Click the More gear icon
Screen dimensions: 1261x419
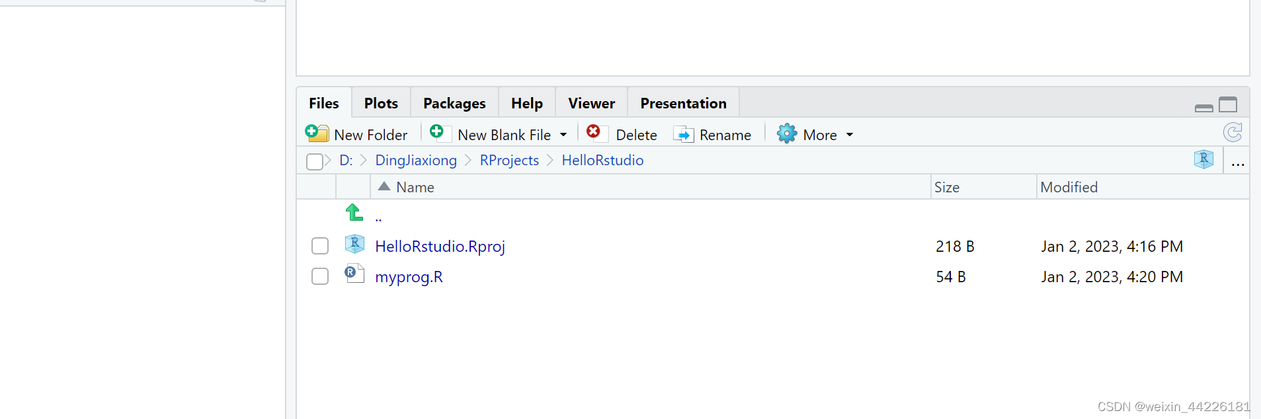point(787,134)
